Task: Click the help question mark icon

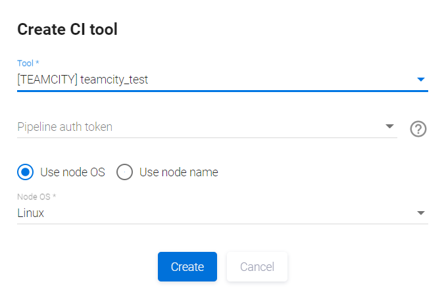Action: pos(418,129)
